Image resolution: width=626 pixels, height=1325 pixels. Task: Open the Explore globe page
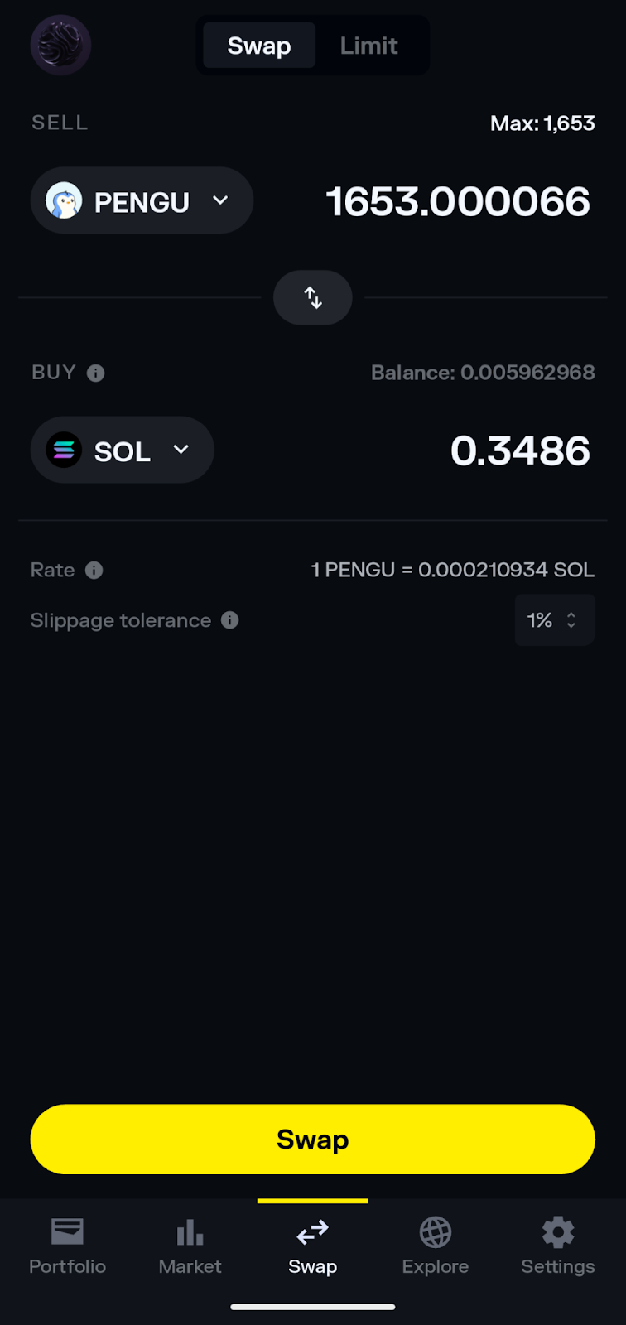click(435, 1245)
